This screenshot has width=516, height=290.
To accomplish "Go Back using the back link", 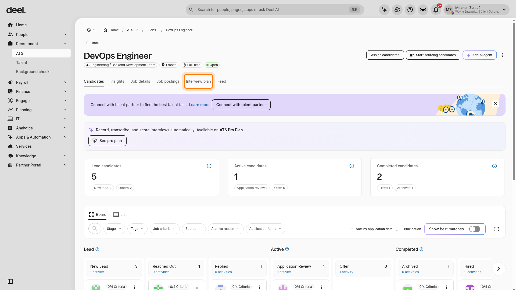I will [93, 43].
